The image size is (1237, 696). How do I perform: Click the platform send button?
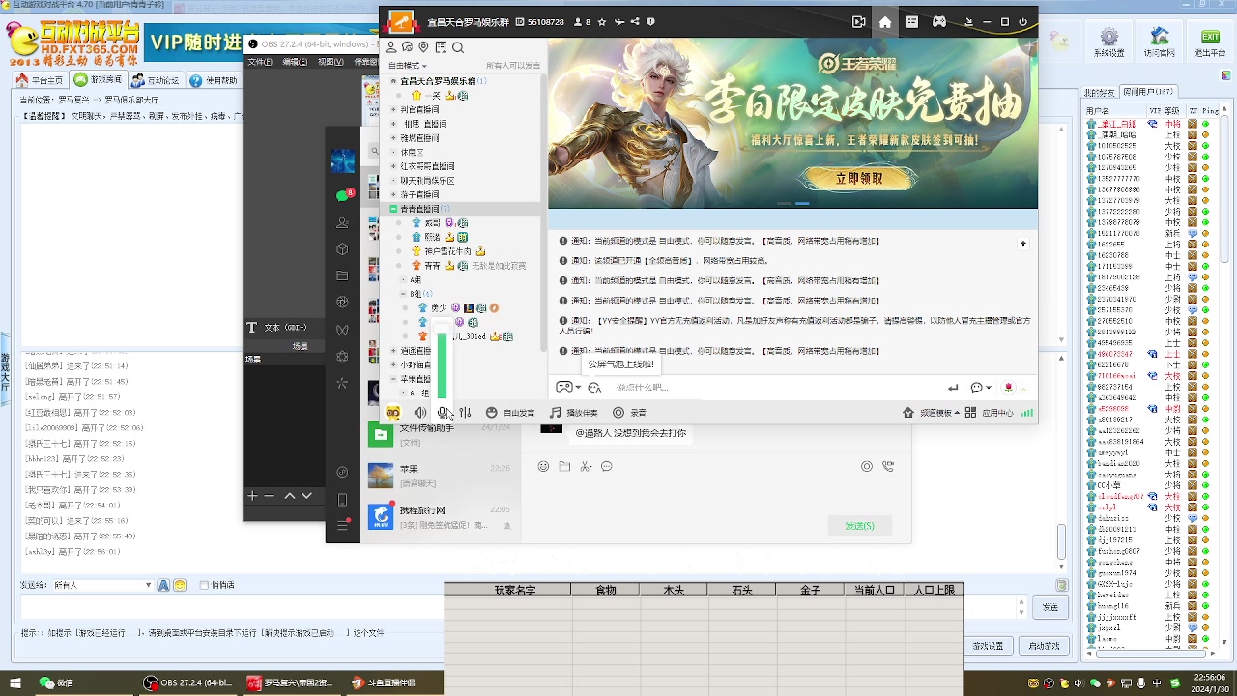click(x=1050, y=607)
